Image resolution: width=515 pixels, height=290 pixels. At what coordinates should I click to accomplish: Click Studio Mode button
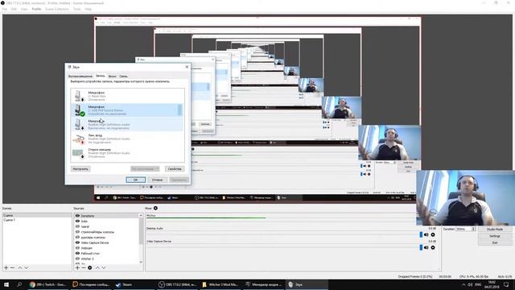point(495,229)
